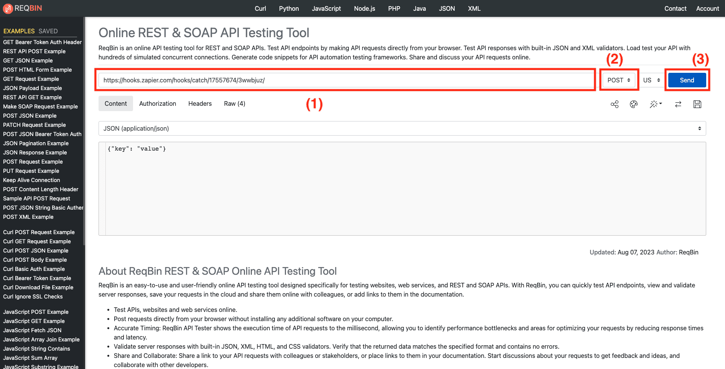Open the theme palette icon

click(x=634, y=104)
